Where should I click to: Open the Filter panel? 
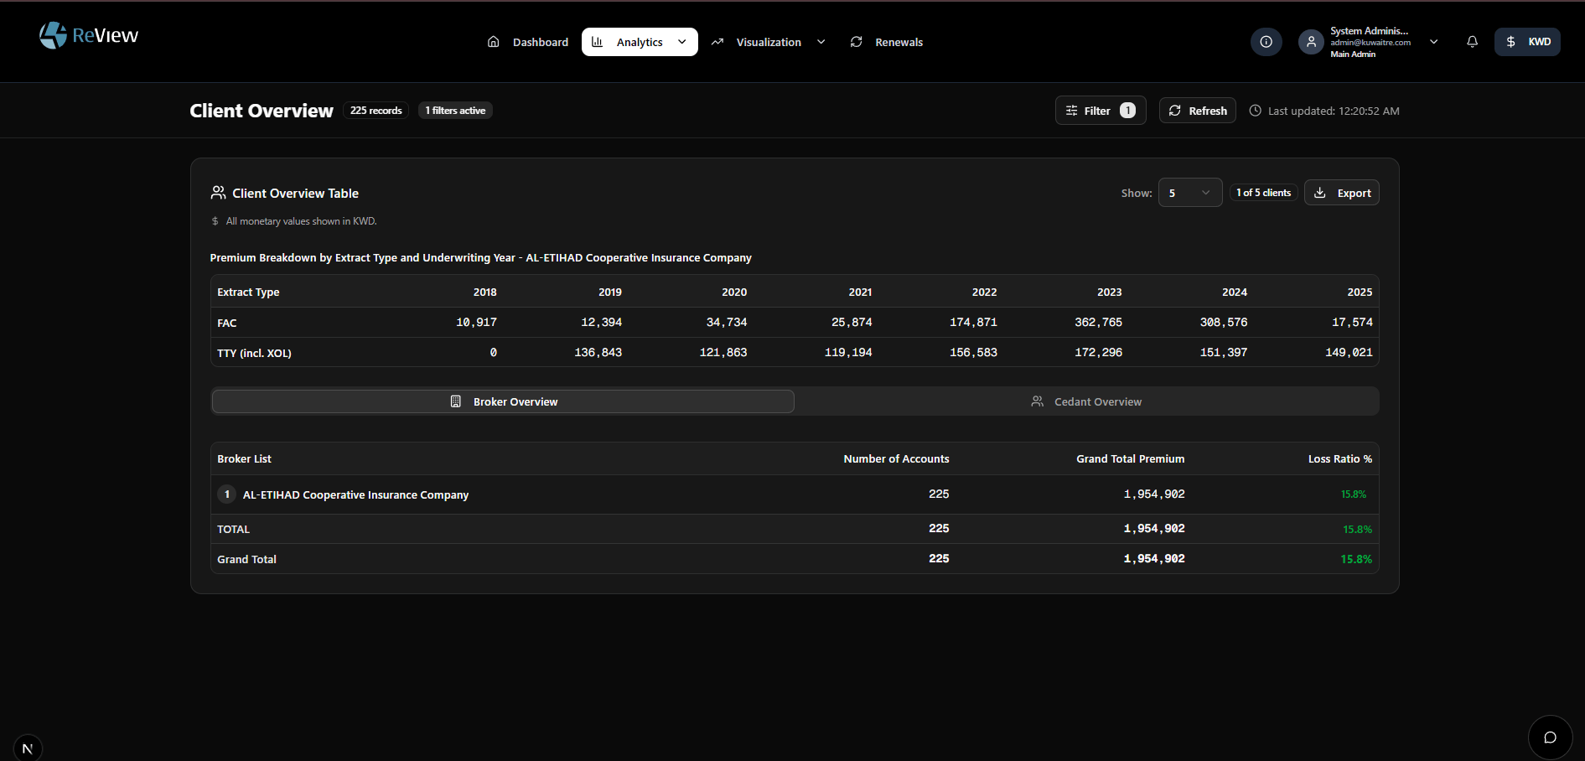[x=1100, y=110]
